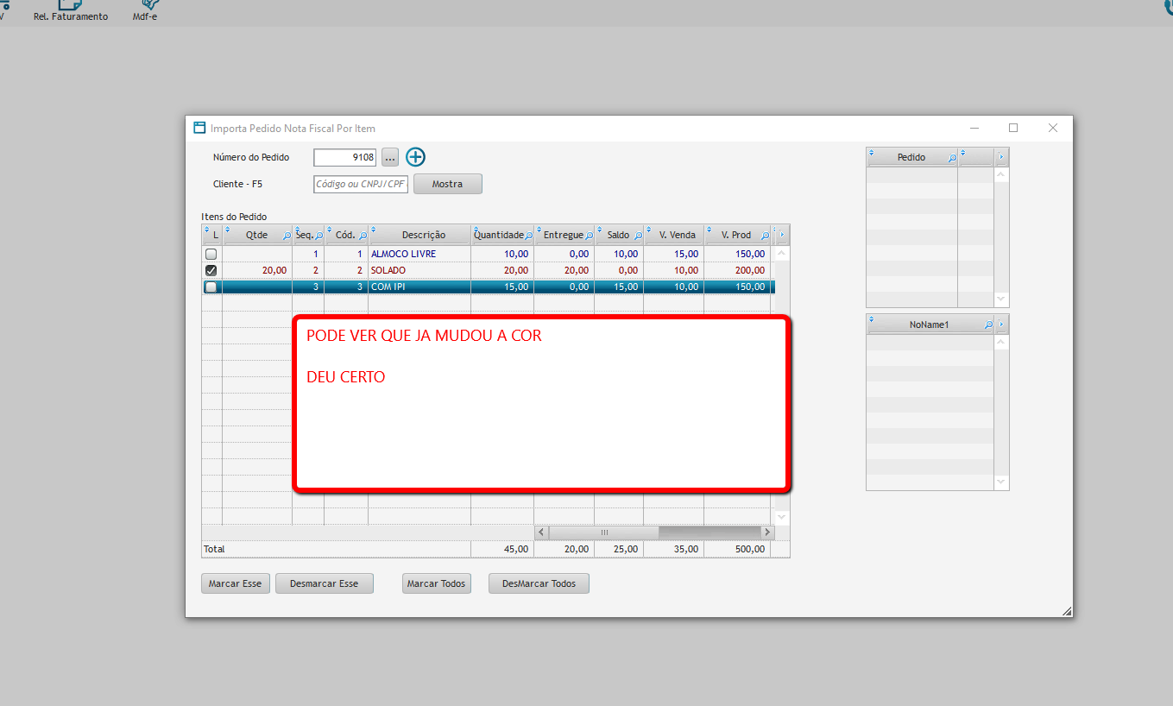Click the Código ou CNPJ/CPF input field
The height and width of the screenshot is (706, 1173).
click(x=360, y=184)
